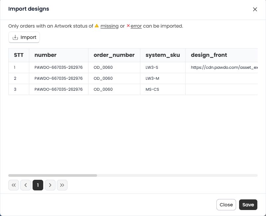Jump to last page using double-right chevron
266x216 pixels.
click(62, 185)
